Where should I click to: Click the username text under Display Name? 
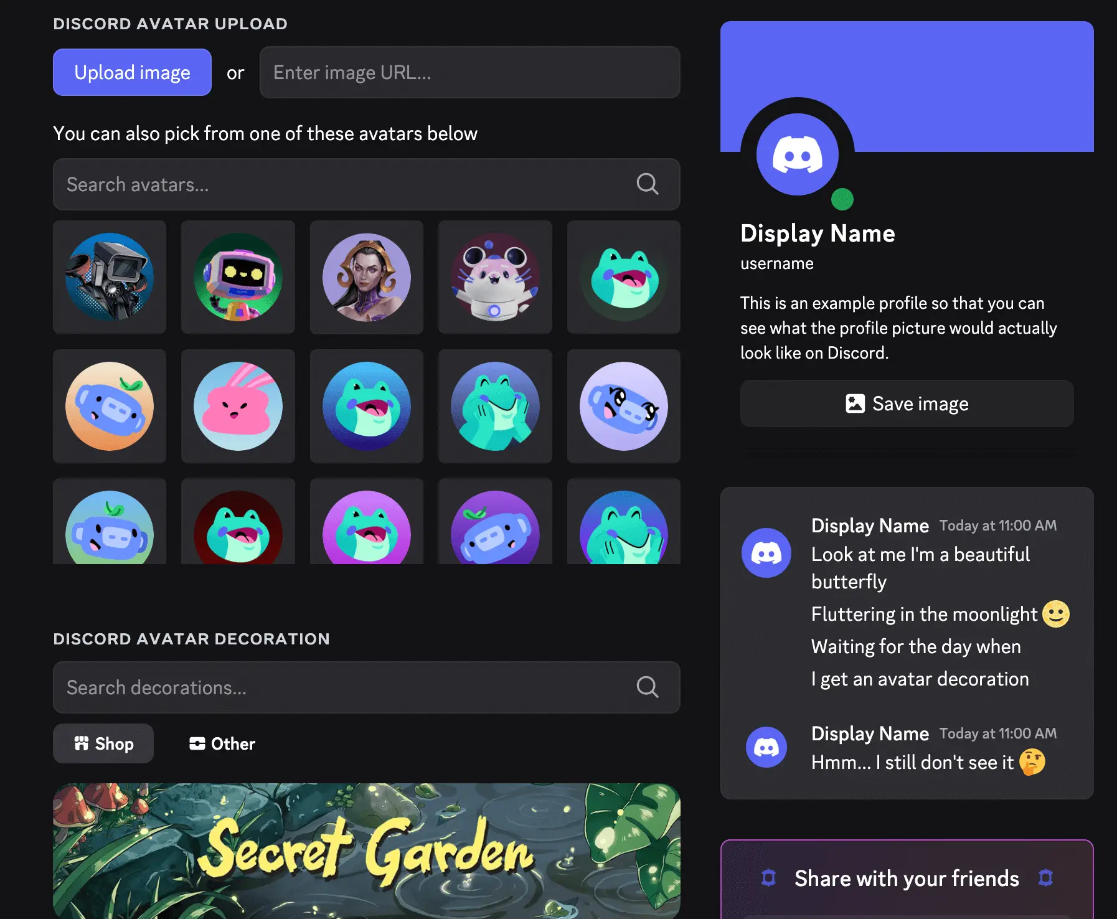coord(776,263)
